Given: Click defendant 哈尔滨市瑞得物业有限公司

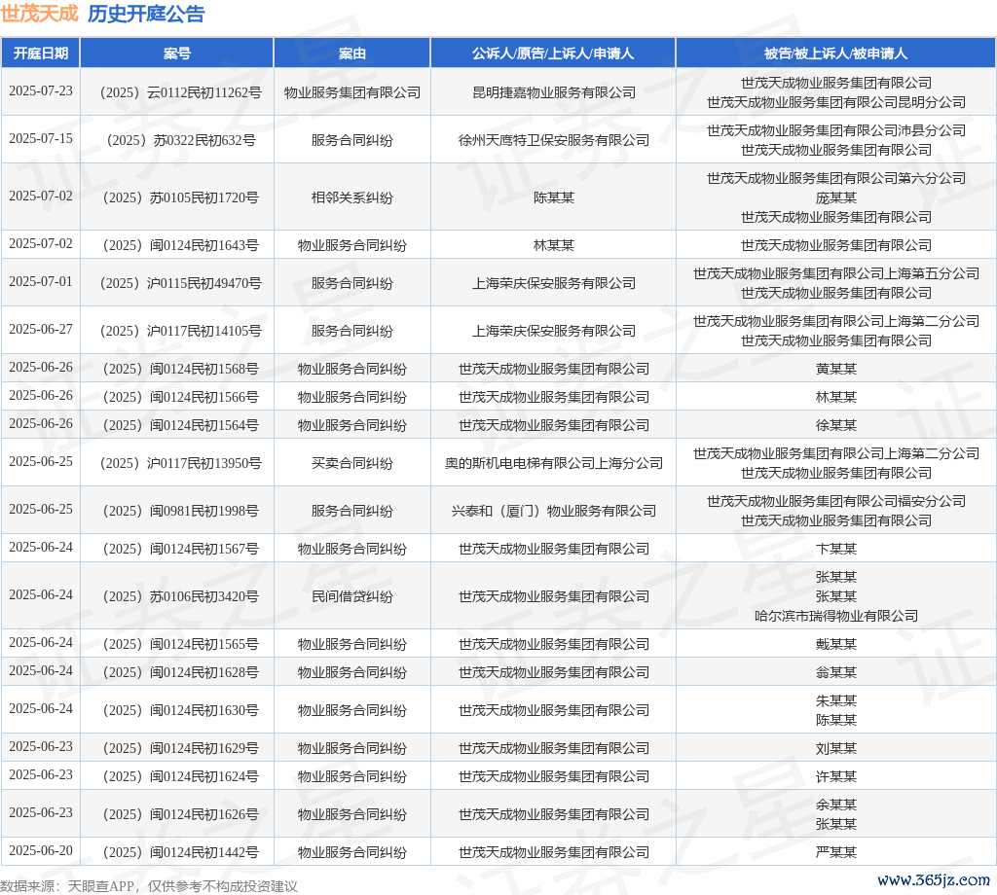Looking at the screenshot, I should pyautogui.click(x=835, y=616).
